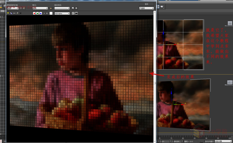Click the edit region icon

pyautogui.click(x=21, y=8)
